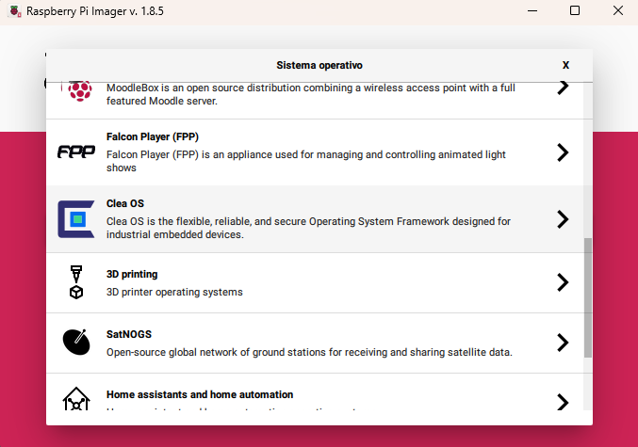Select the SatNOGS title text
The height and width of the screenshot is (447, 638).
click(x=129, y=334)
